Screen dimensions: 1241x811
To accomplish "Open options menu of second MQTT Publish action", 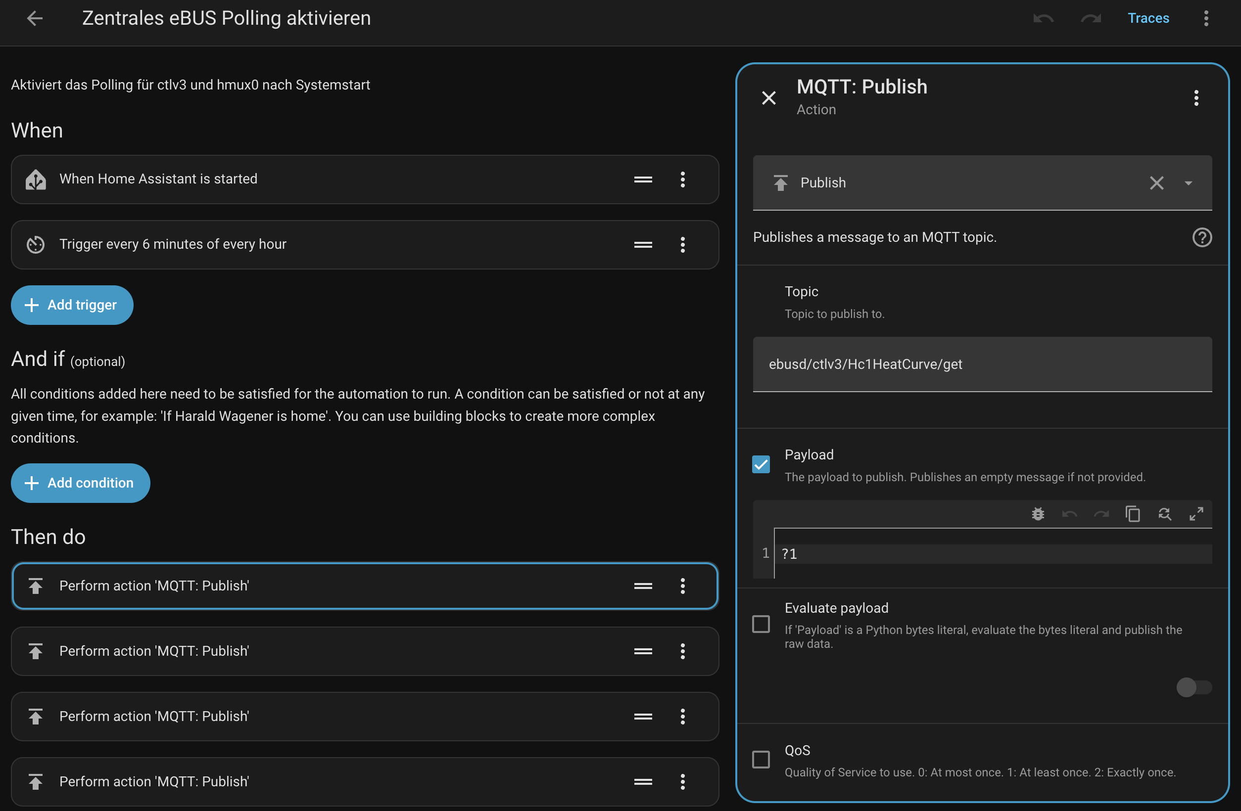I will (682, 651).
